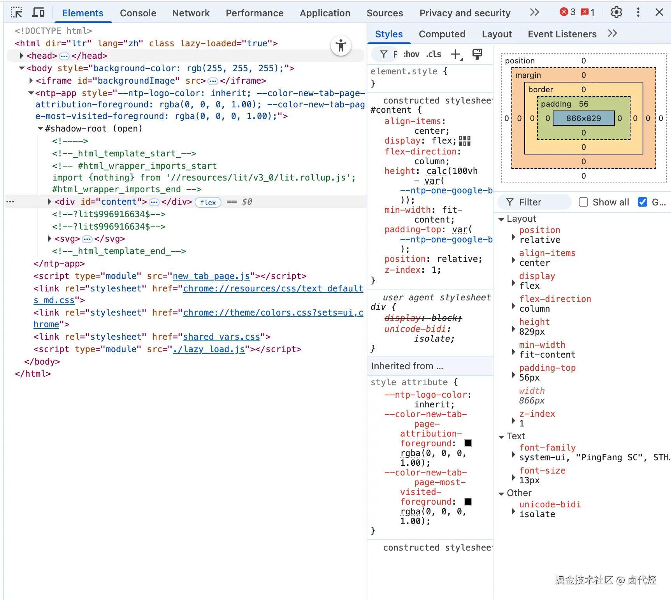Uncheck the Group checkbox in Computed pane
The width and height of the screenshot is (671, 600).
[x=643, y=202]
